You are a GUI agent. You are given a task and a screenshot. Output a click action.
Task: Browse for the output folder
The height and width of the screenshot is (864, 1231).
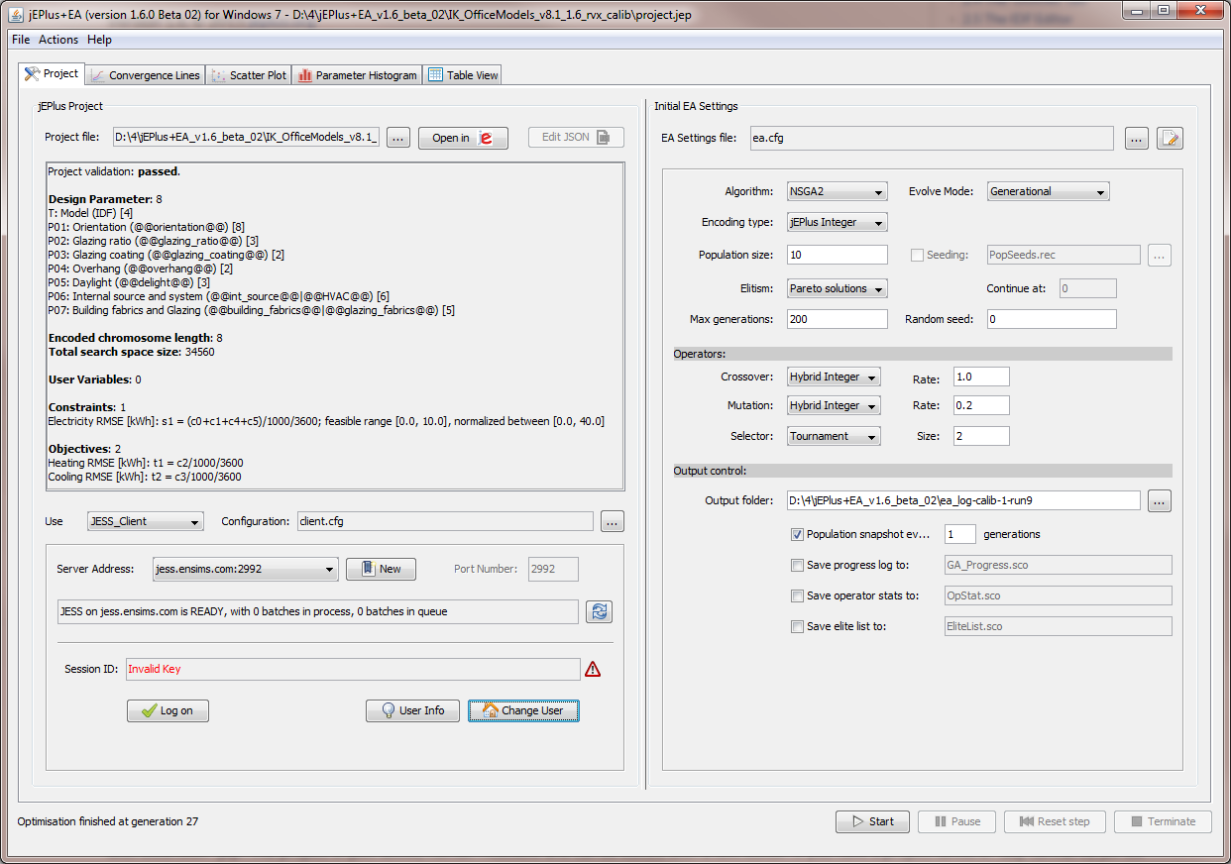[1160, 500]
